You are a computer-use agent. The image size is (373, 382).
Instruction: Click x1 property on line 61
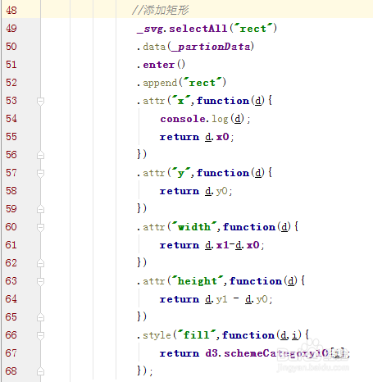click(222, 245)
